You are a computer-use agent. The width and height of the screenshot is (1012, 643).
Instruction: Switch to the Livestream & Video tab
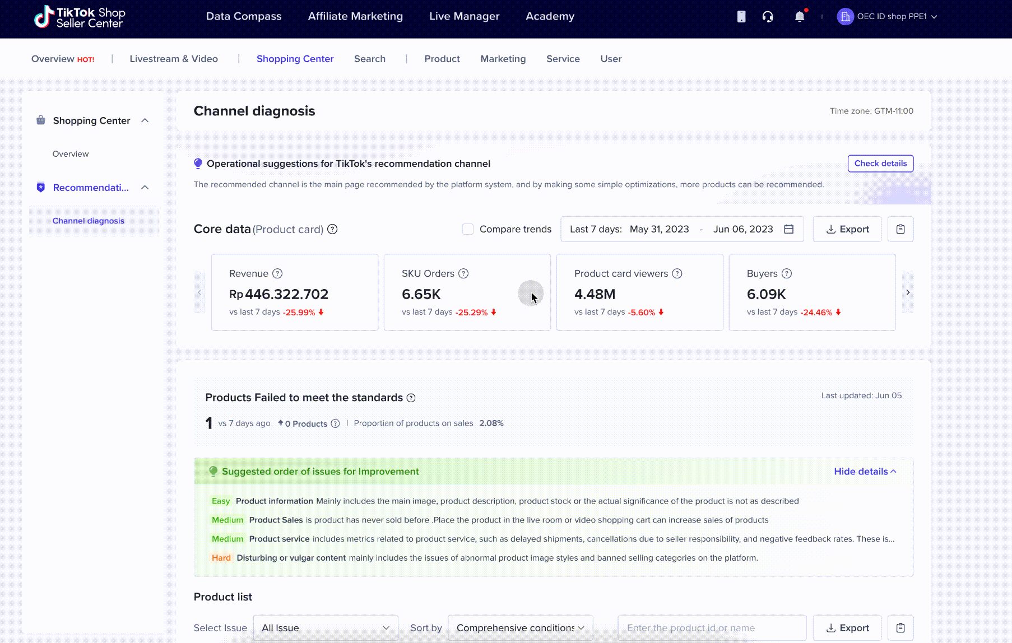pos(174,59)
